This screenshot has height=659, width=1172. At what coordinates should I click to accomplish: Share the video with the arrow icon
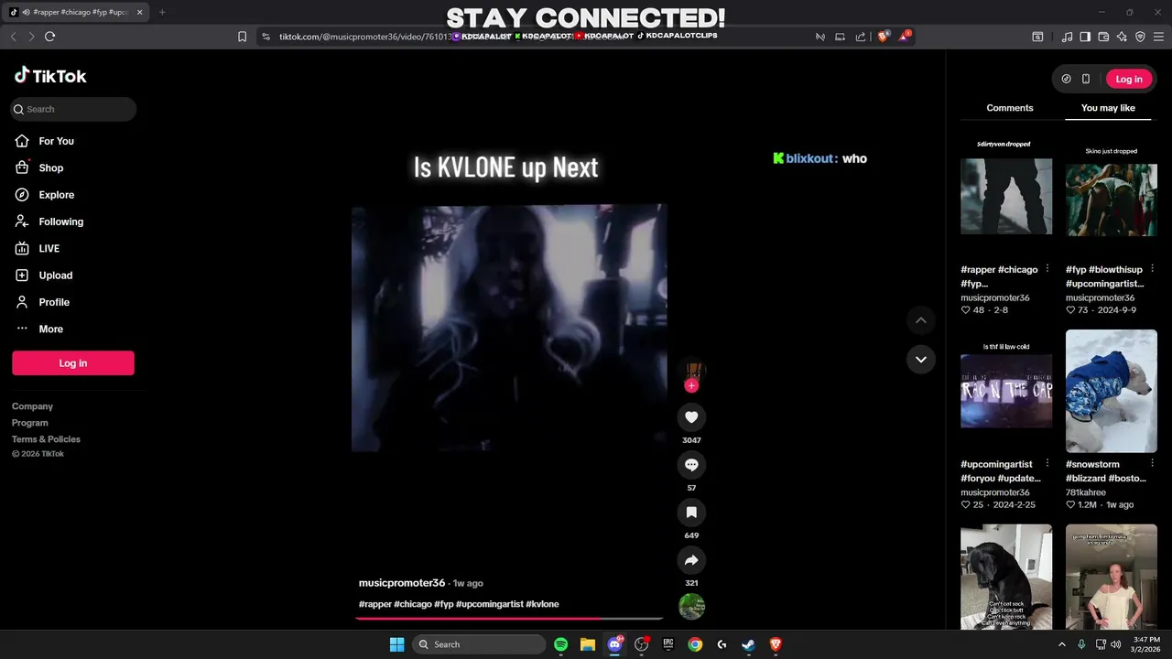[x=691, y=560]
